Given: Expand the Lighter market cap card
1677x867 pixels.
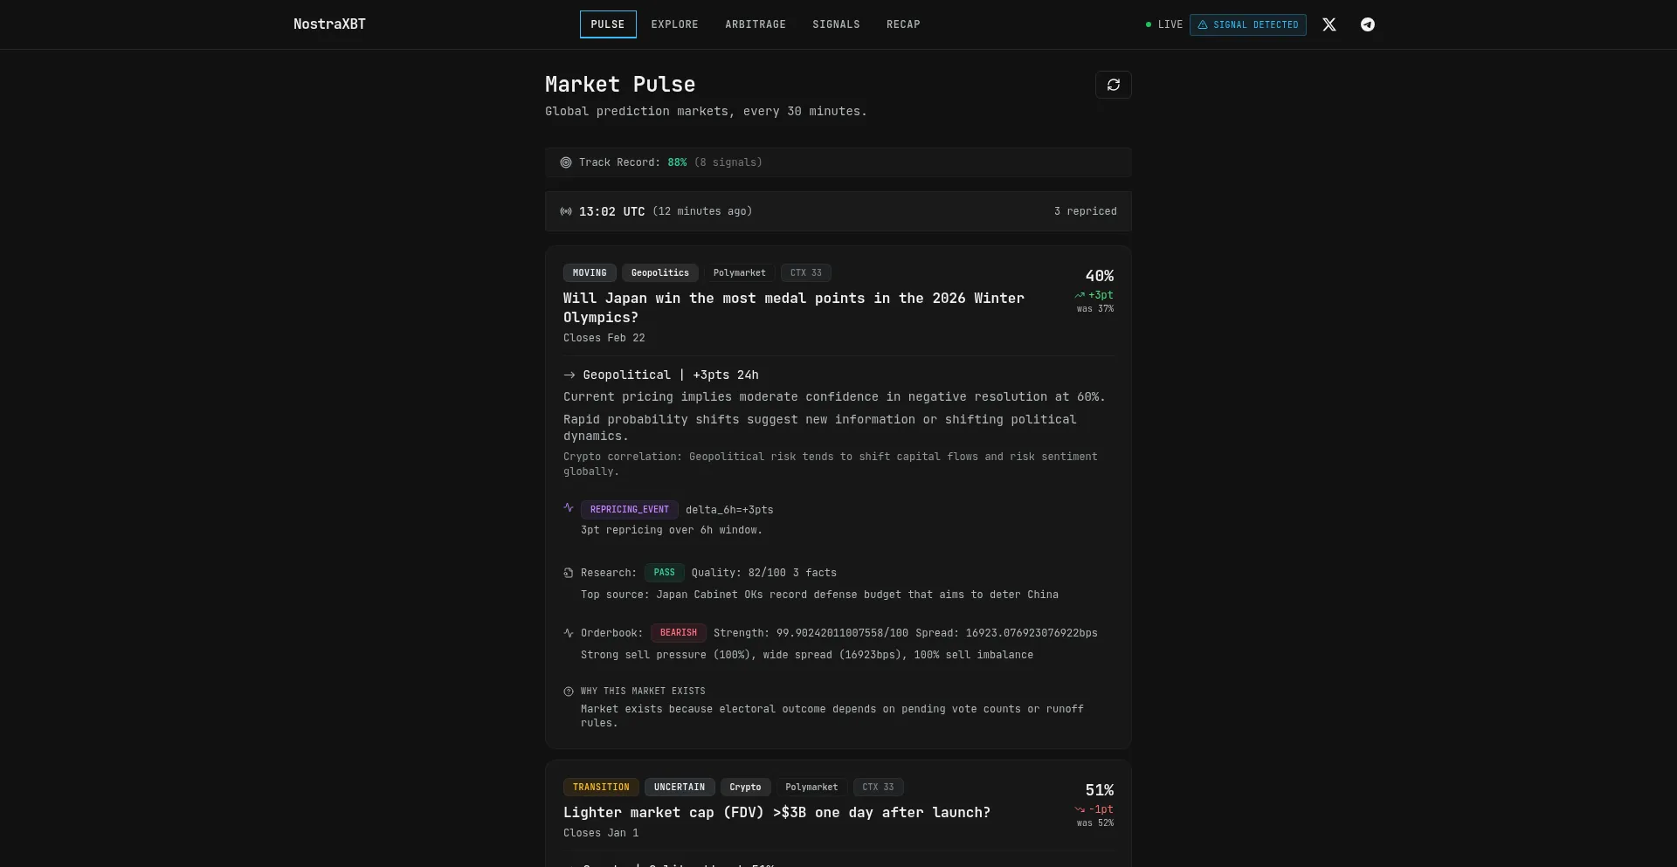Looking at the screenshot, I should tap(776, 812).
